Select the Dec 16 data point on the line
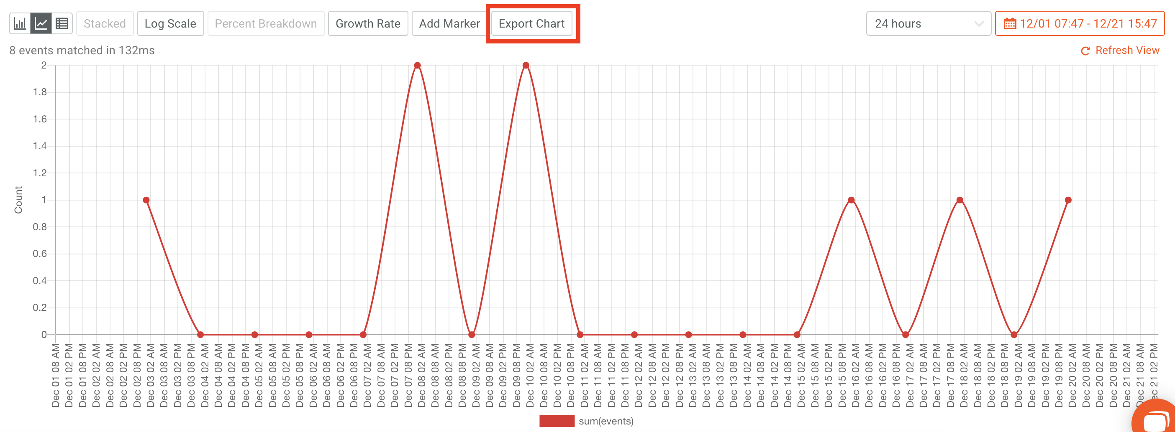The image size is (1175, 432). [851, 199]
